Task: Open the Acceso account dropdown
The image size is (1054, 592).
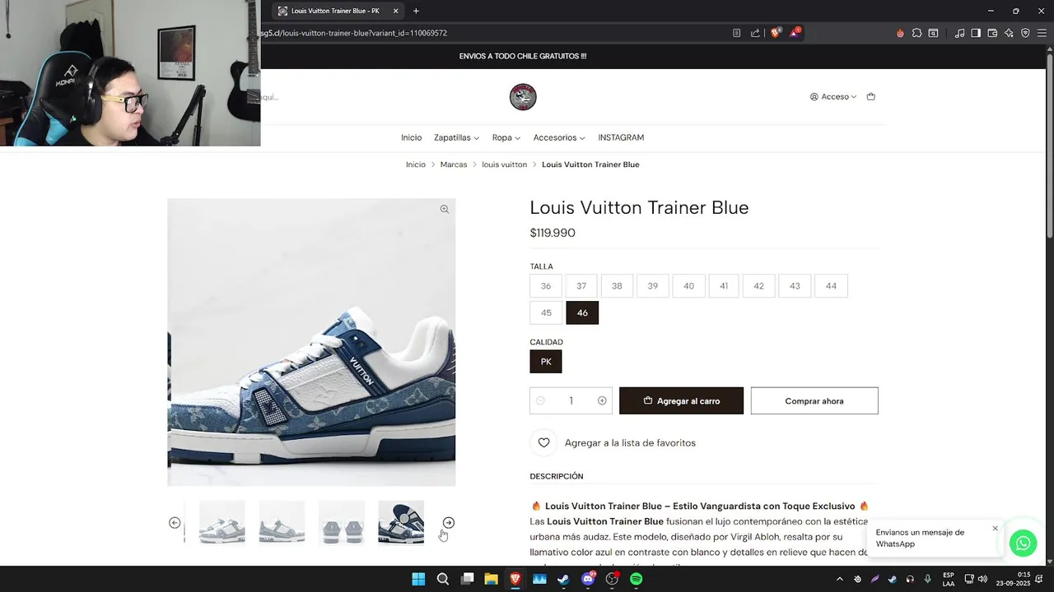Action: pos(833,96)
